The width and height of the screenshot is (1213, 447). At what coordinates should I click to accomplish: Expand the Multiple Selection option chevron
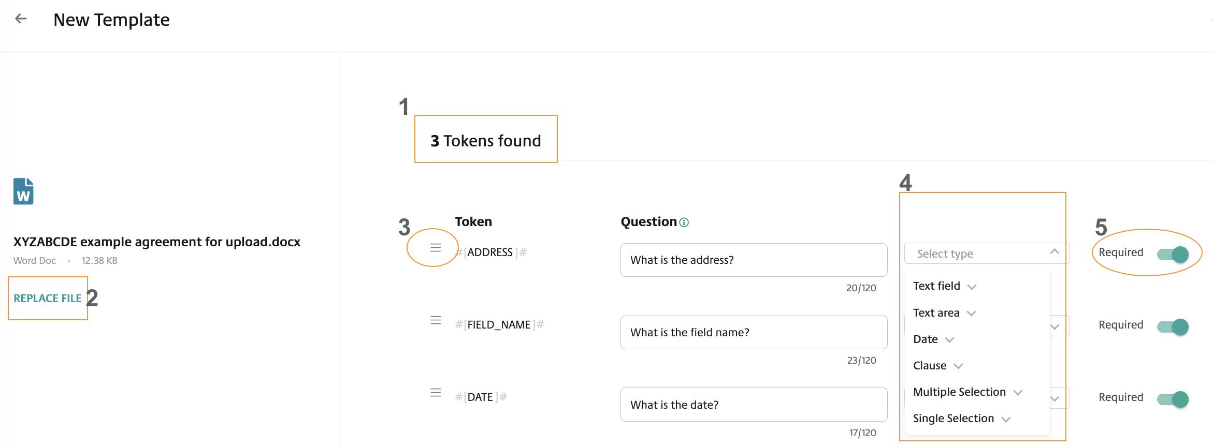click(x=1018, y=393)
